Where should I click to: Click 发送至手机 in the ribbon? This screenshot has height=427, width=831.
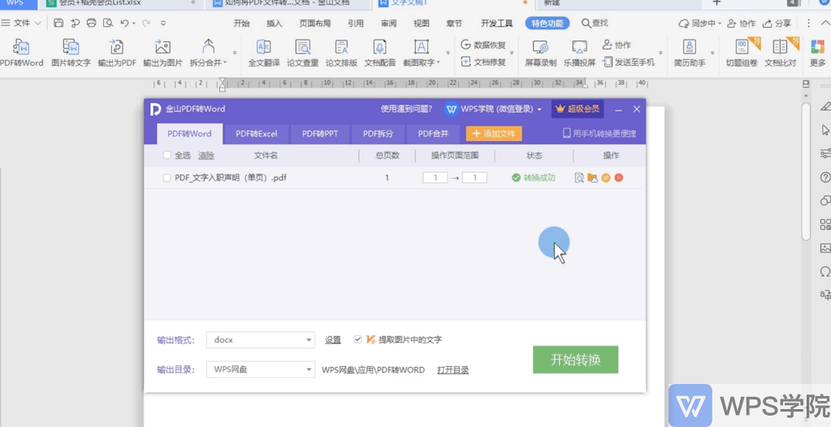629,62
